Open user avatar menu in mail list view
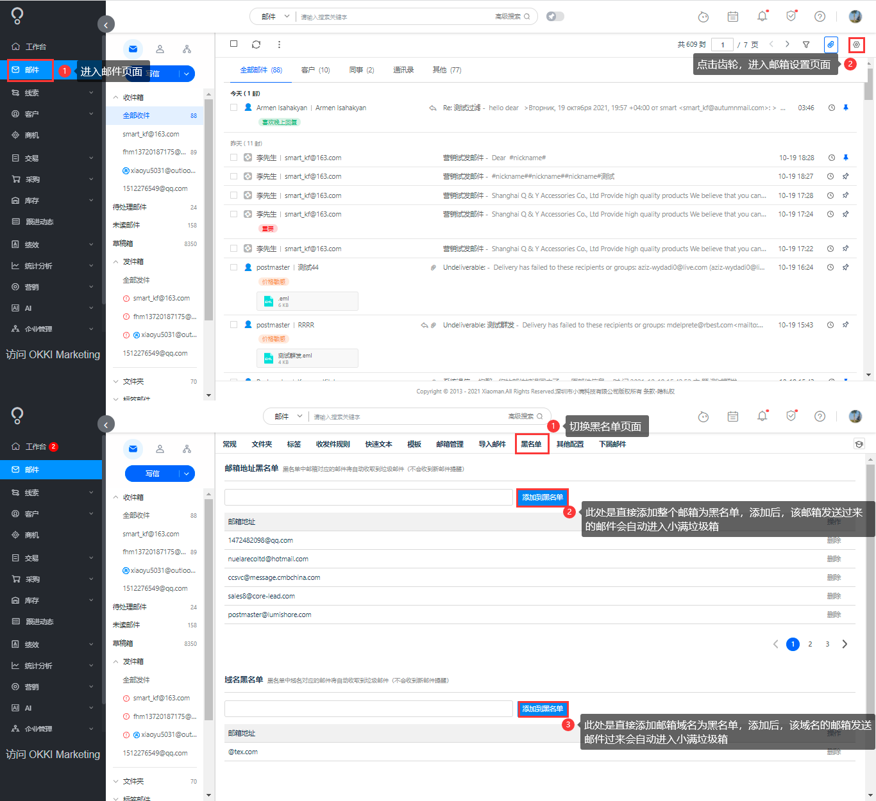Image resolution: width=876 pixels, height=801 pixels. point(855,17)
